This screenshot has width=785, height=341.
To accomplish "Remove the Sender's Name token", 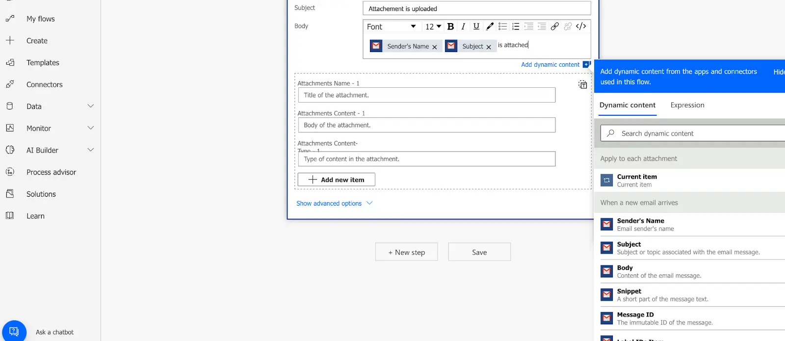I will (x=435, y=47).
